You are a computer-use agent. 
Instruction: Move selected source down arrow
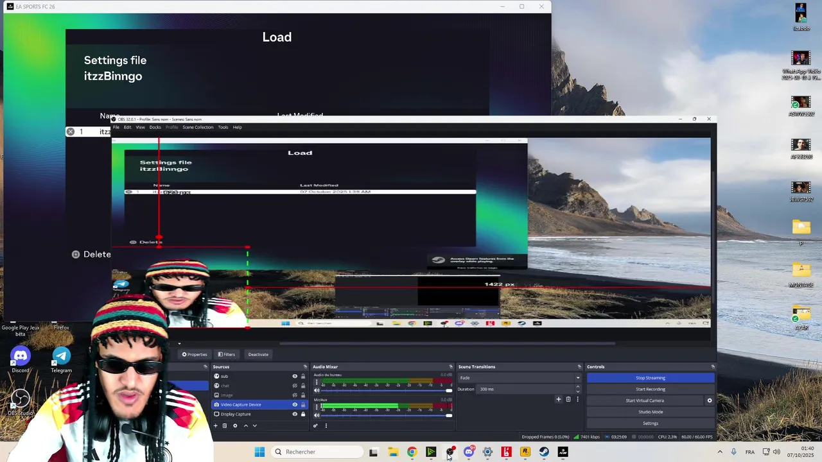tap(254, 425)
